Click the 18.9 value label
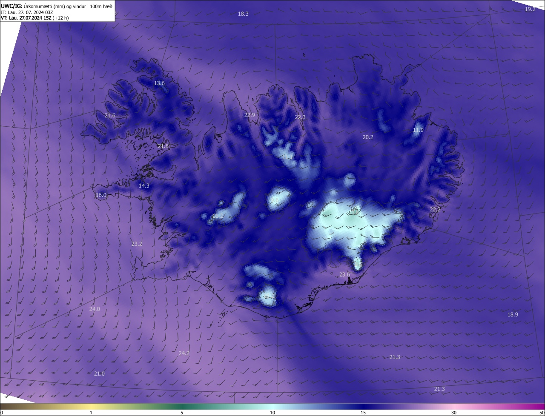Screen dimensions: 545x416 (x=513, y=314)
